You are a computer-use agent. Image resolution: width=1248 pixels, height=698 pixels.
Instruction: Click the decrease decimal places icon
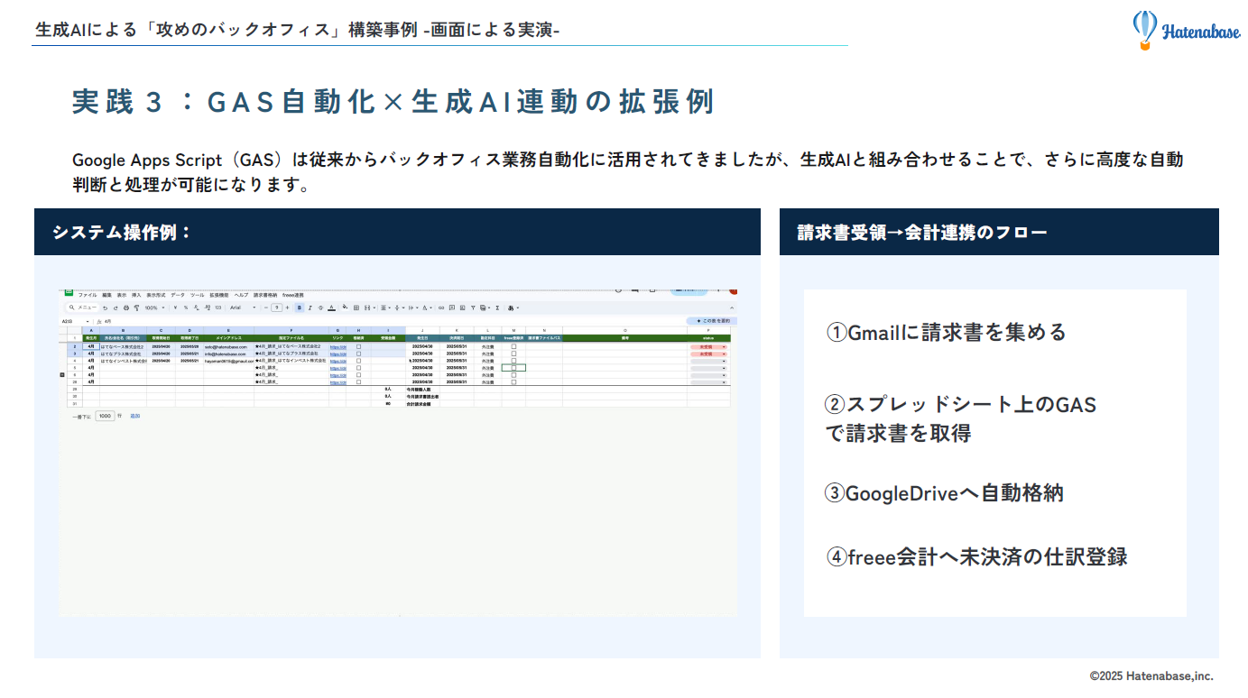coord(196,308)
